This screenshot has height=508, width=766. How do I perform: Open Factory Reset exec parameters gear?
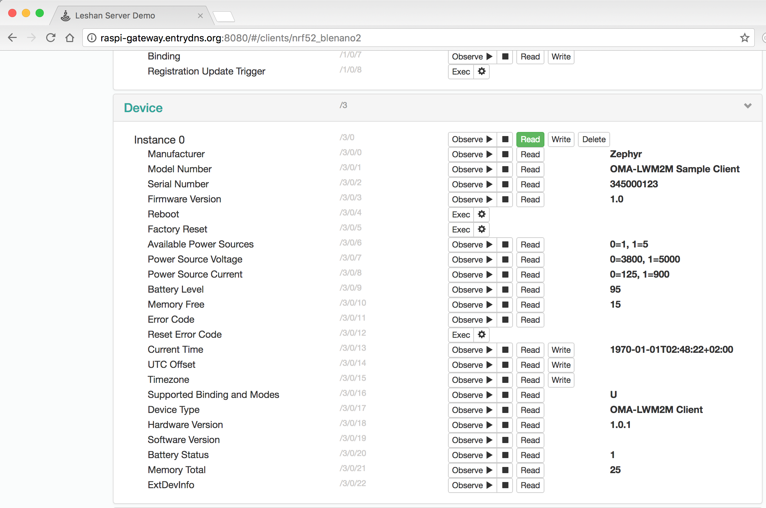point(481,230)
